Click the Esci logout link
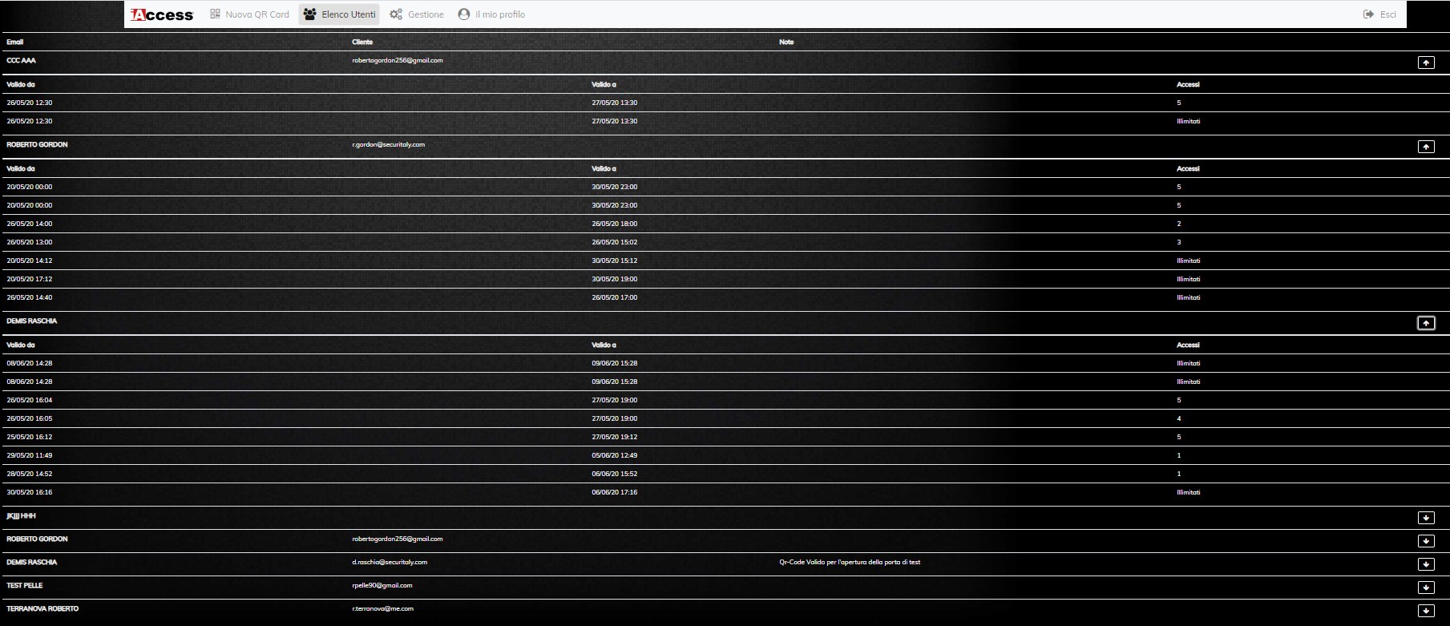 pos(1379,14)
